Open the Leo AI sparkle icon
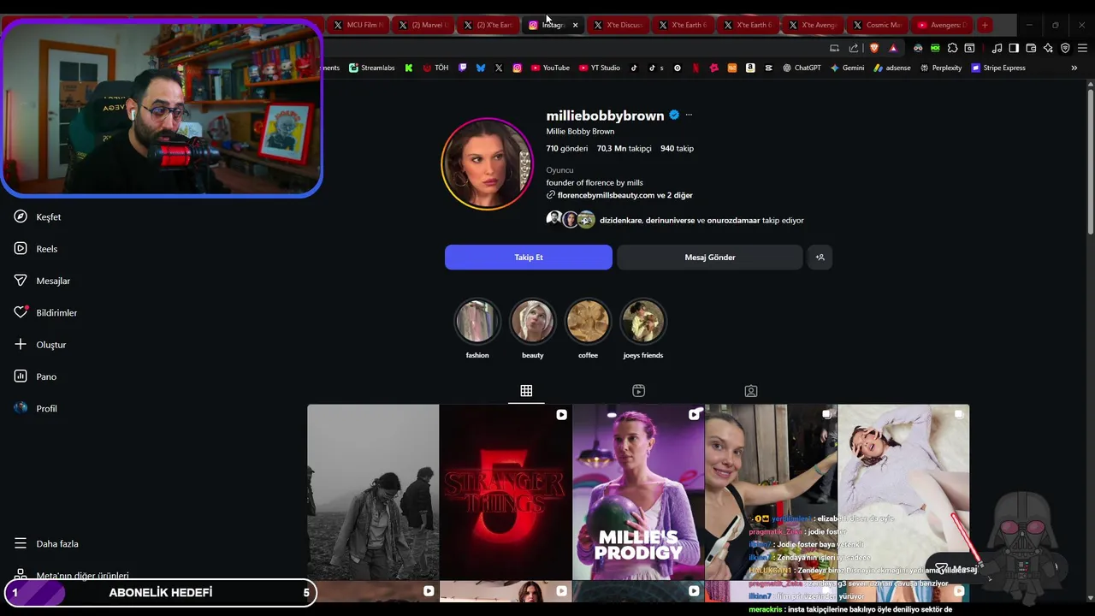Image resolution: width=1095 pixels, height=616 pixels. coord(1048,48)
